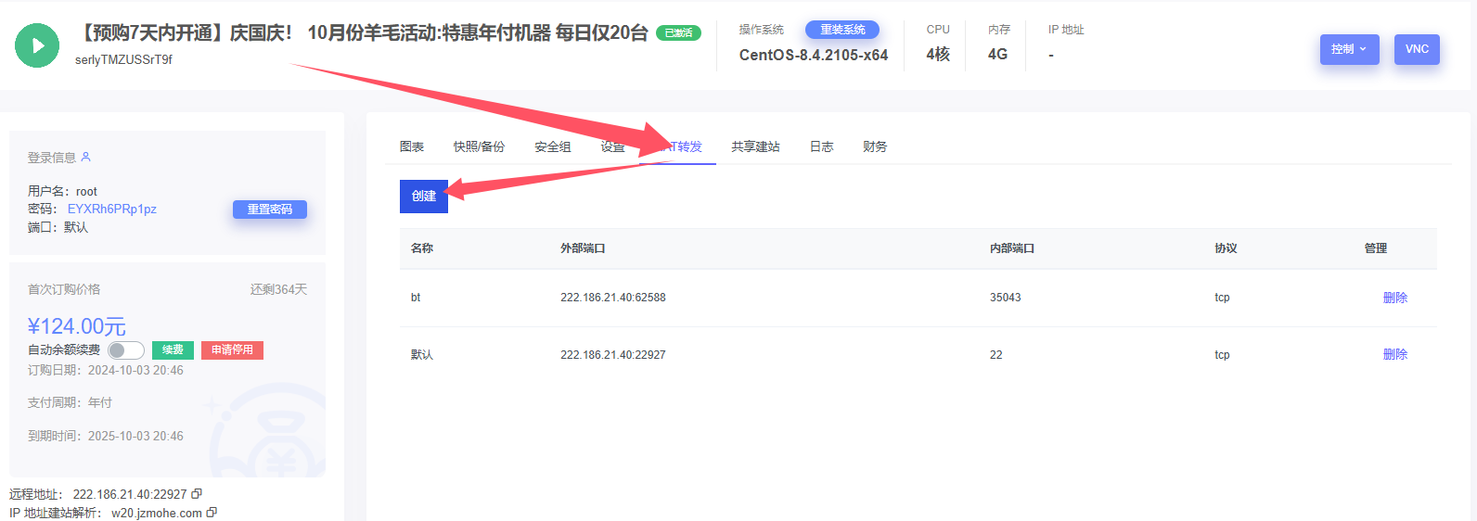Select the 安全组 tab
The height and width of the screenshot is (521, 1477).
point(553,146)
